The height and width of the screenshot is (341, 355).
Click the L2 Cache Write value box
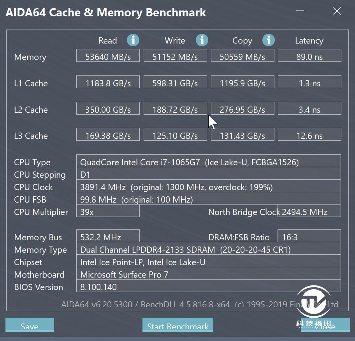pos(175,109)
